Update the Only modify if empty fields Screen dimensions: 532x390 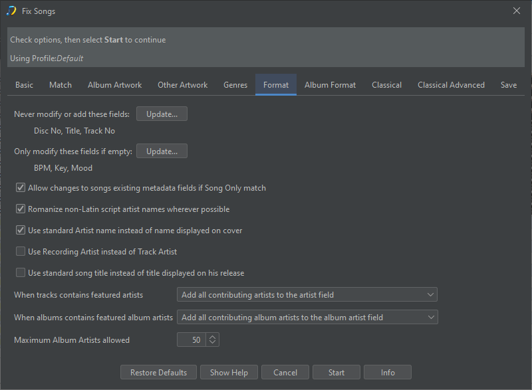tap(162, 151)
